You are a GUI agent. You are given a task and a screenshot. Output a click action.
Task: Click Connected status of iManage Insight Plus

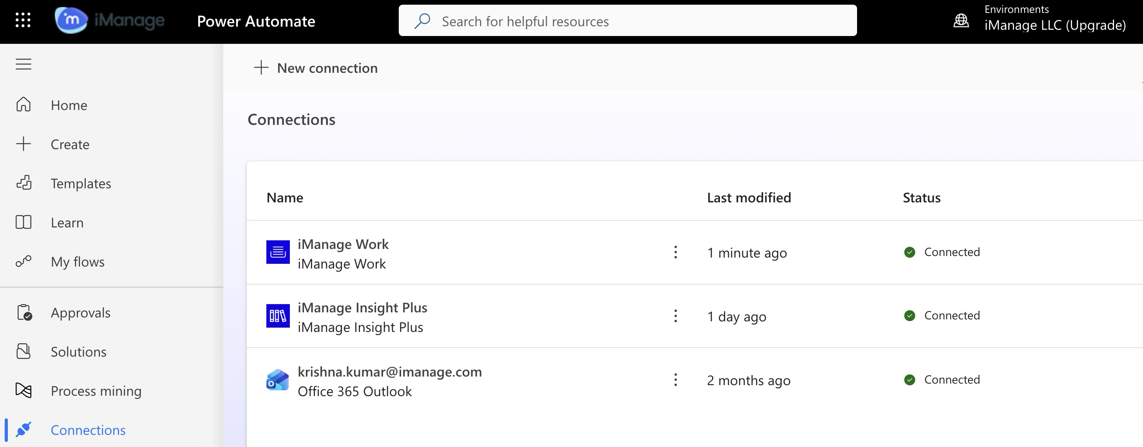pyautogui.click(x=952, y=315)
